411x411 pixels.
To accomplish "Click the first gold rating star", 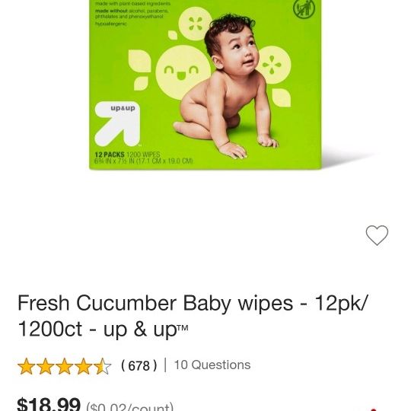I will click(x=26, y=366).
